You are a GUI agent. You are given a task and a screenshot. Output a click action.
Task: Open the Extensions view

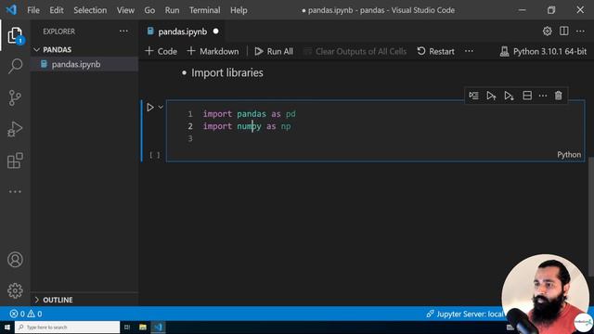pyautogui.click(x=15, y=161)
